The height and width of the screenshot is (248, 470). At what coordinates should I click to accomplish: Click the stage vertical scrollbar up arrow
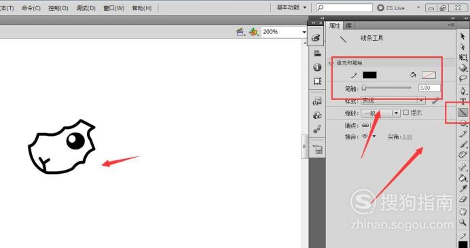click(x=304, y=43)
